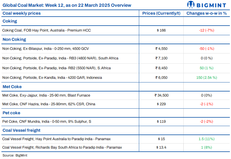231x159 pixels.
Task: Select the Global Coal Market title
Action: 67,5
